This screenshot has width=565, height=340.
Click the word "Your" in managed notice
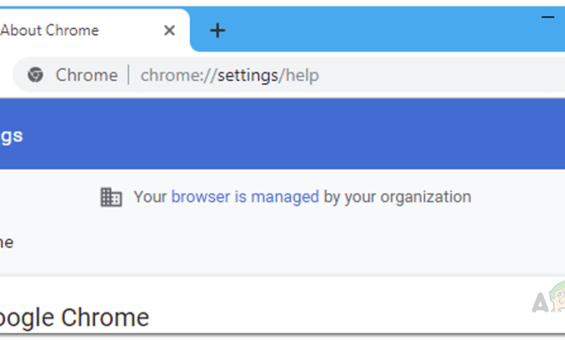pyautogui.click(x=150, y=197)
